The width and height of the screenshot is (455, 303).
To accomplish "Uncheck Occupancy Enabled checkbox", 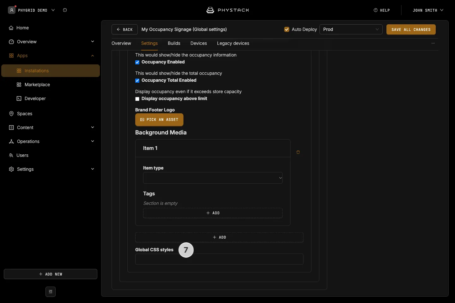I will [137, 62].
